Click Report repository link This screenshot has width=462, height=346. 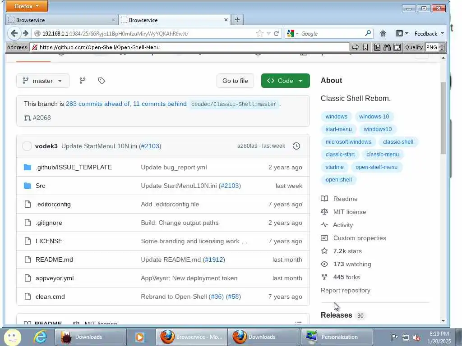tap(345, 290)
